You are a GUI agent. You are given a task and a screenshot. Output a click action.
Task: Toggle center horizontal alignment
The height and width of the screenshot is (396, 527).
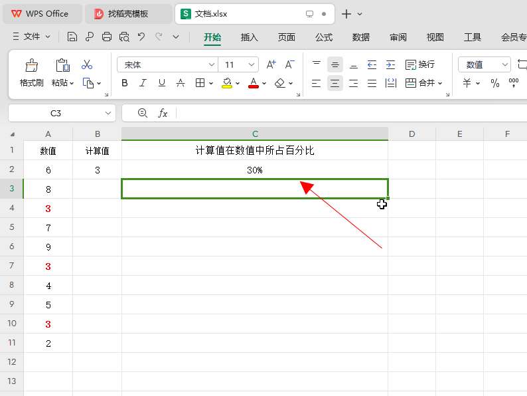pos(335,83)
